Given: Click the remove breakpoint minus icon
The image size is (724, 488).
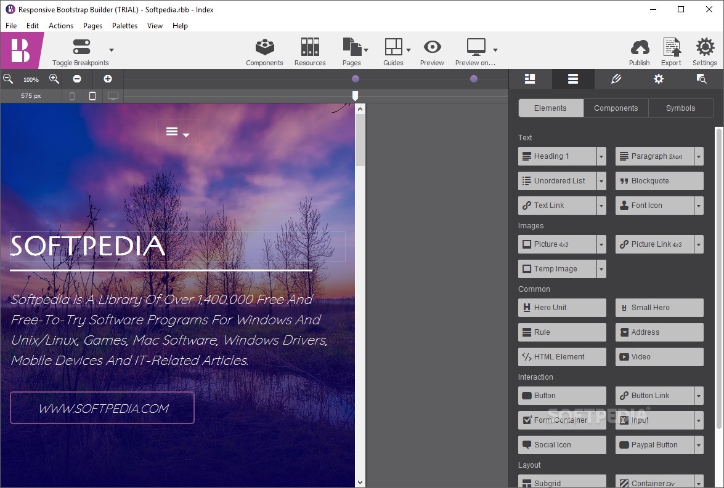Looking at the screenshot, I should [77, 79].
